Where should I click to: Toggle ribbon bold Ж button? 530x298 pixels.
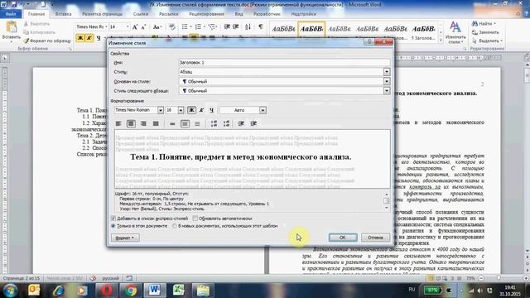80,38
